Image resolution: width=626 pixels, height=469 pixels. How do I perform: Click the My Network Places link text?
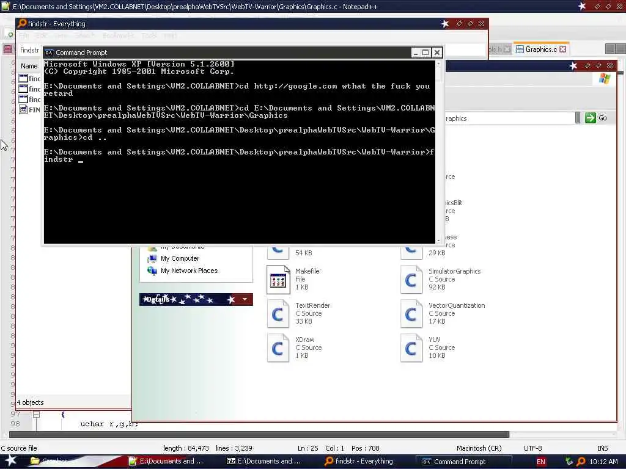coord(190,271)
